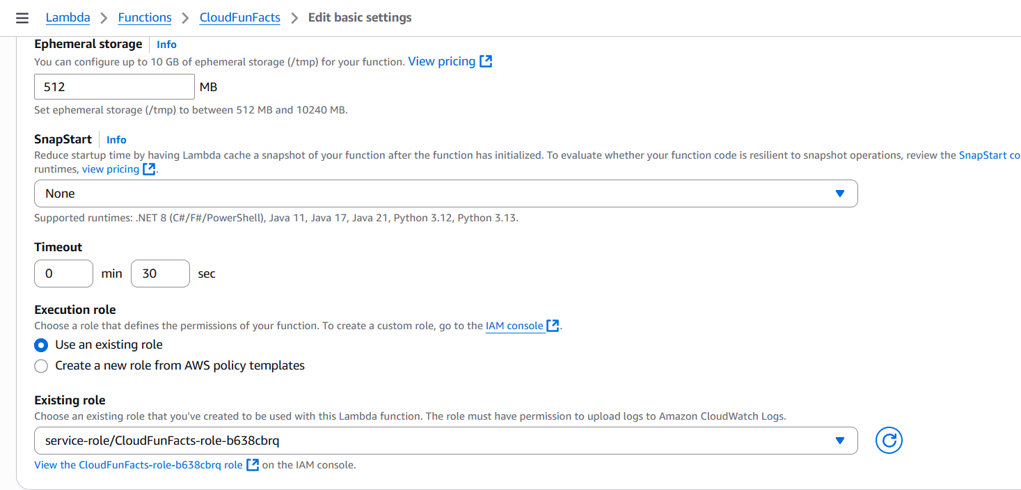Select Create a new role from AWS policy templates

[42, 365]
